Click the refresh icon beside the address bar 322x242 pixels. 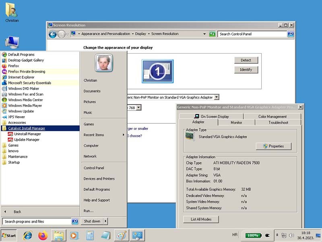212,34
